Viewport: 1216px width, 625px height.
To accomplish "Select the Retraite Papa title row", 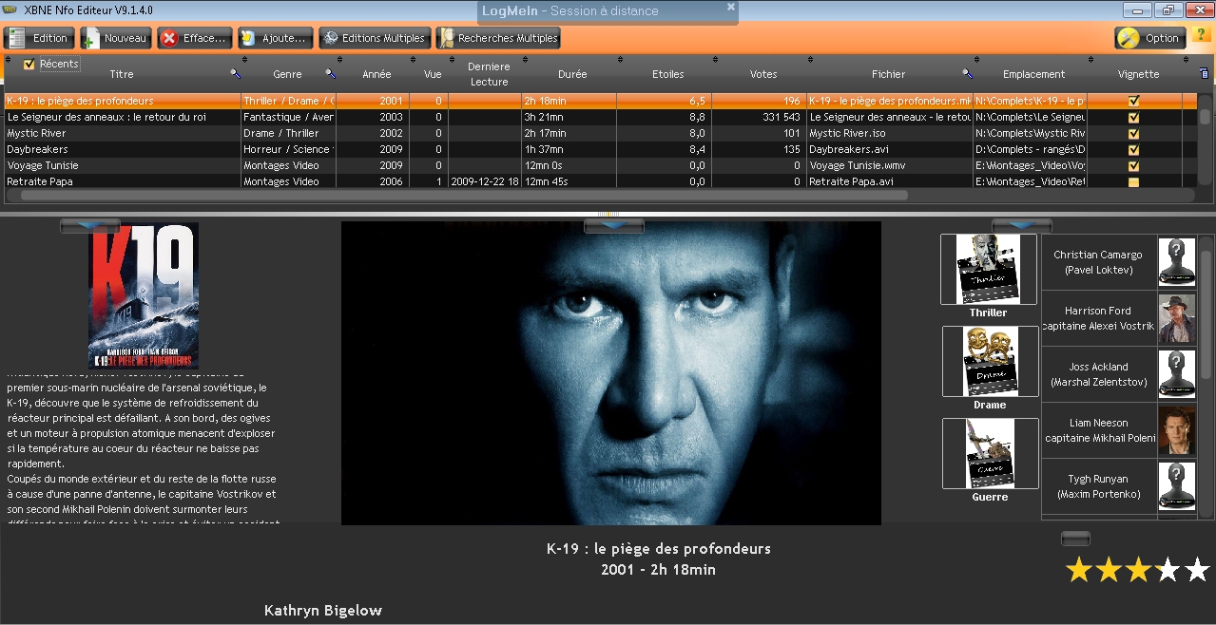I will point(123,181).
